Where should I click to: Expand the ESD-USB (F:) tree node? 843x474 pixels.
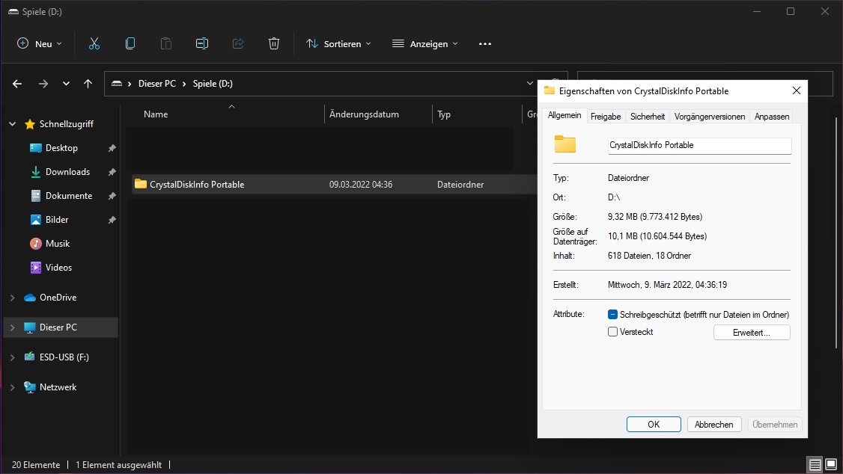coord(13,357)
